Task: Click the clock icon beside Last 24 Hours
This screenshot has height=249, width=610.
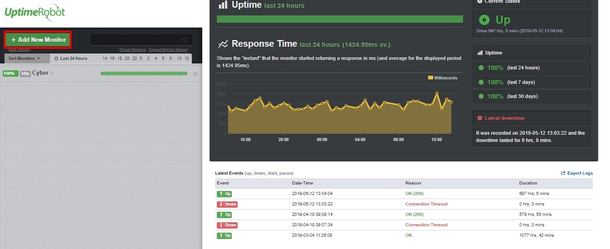Action: coord(56,59)
